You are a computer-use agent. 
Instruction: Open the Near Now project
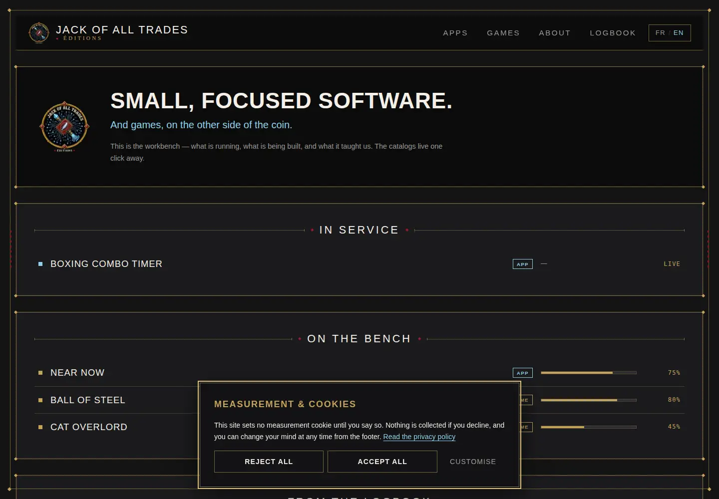click(x=77, y=373)
